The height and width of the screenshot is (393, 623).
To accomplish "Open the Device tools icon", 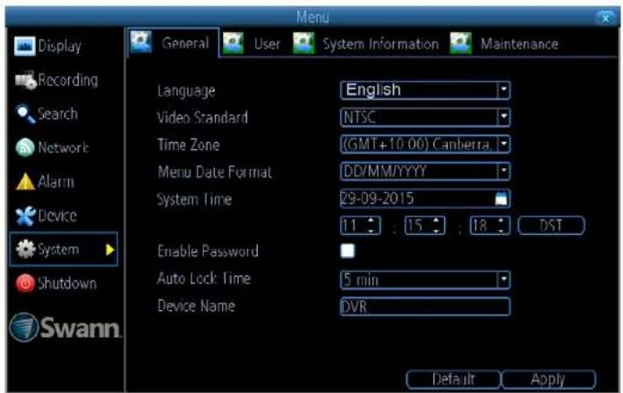I will pos(25,216).
